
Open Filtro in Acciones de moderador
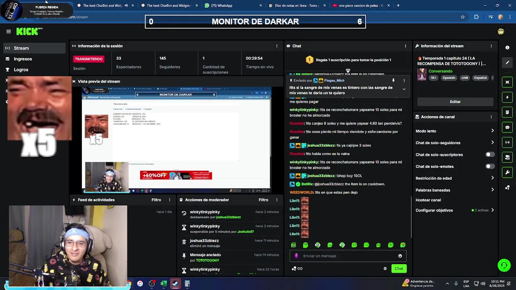click(263, 200)
